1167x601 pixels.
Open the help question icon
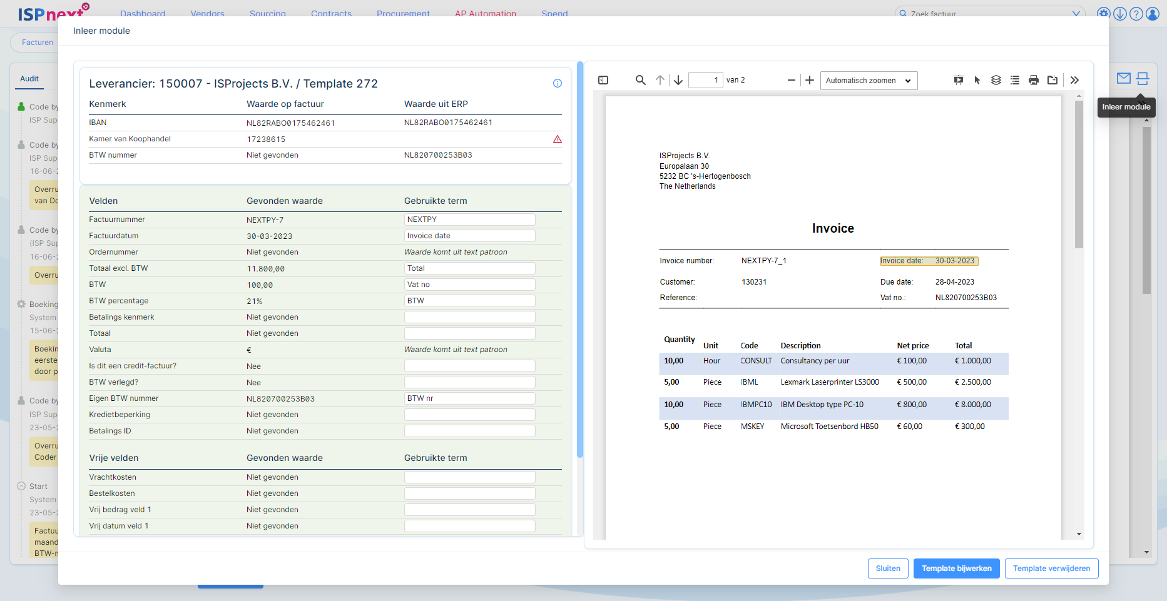1136,14
